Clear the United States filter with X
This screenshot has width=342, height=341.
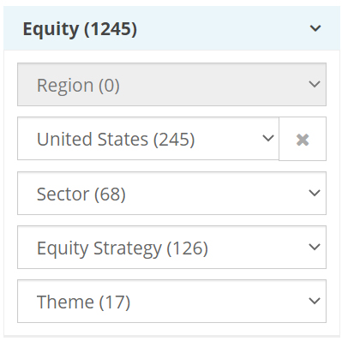pyautogui.click(x=303, y=140)
